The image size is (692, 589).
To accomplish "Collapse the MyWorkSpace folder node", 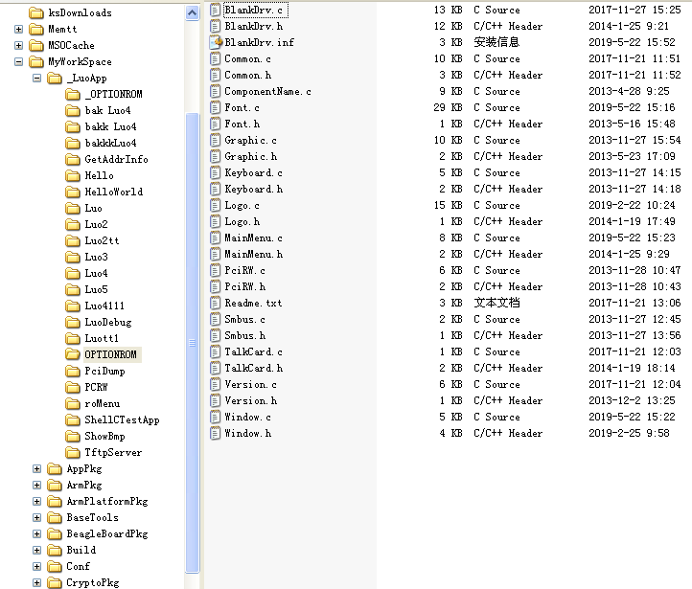I will pyautogui.click(x=18, y=61).
